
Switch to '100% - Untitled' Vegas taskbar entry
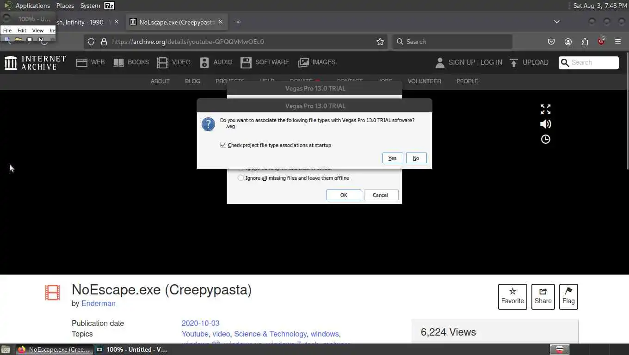click(132, 349)
